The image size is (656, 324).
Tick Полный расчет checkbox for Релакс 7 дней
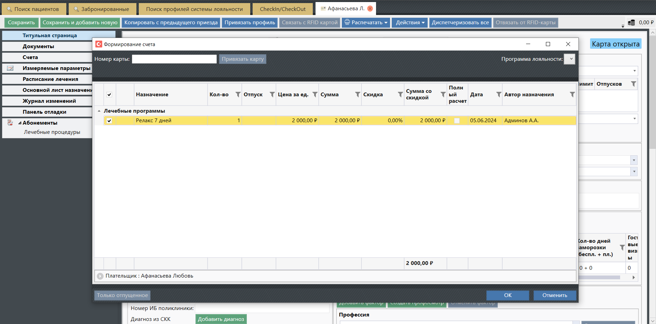(457, 121)
